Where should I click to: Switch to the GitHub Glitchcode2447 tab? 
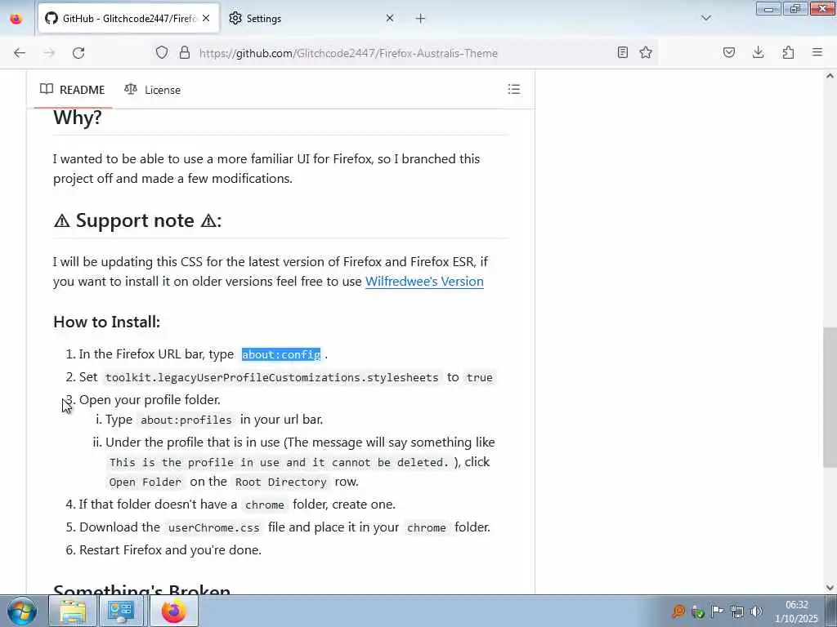(x=128, y=19)
